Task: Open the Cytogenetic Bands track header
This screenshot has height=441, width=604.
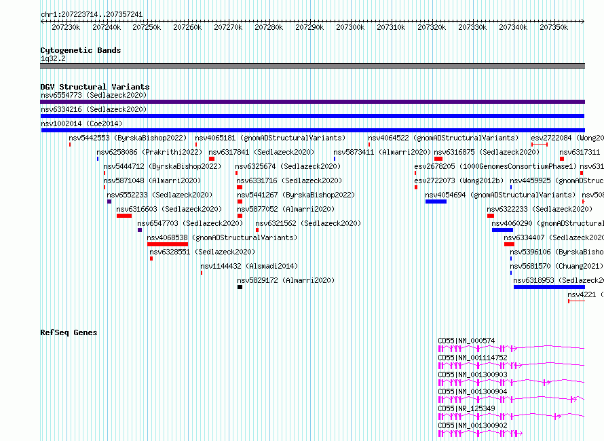Action: click(81, 50)
